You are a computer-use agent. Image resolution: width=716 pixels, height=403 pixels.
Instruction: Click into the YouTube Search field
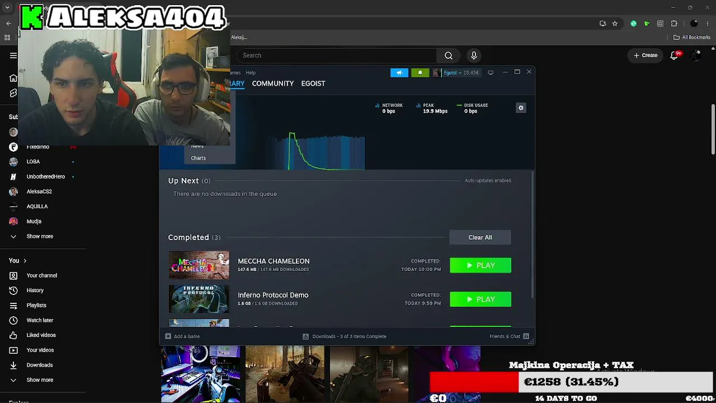pyautogui.click(x=337, y=55)
